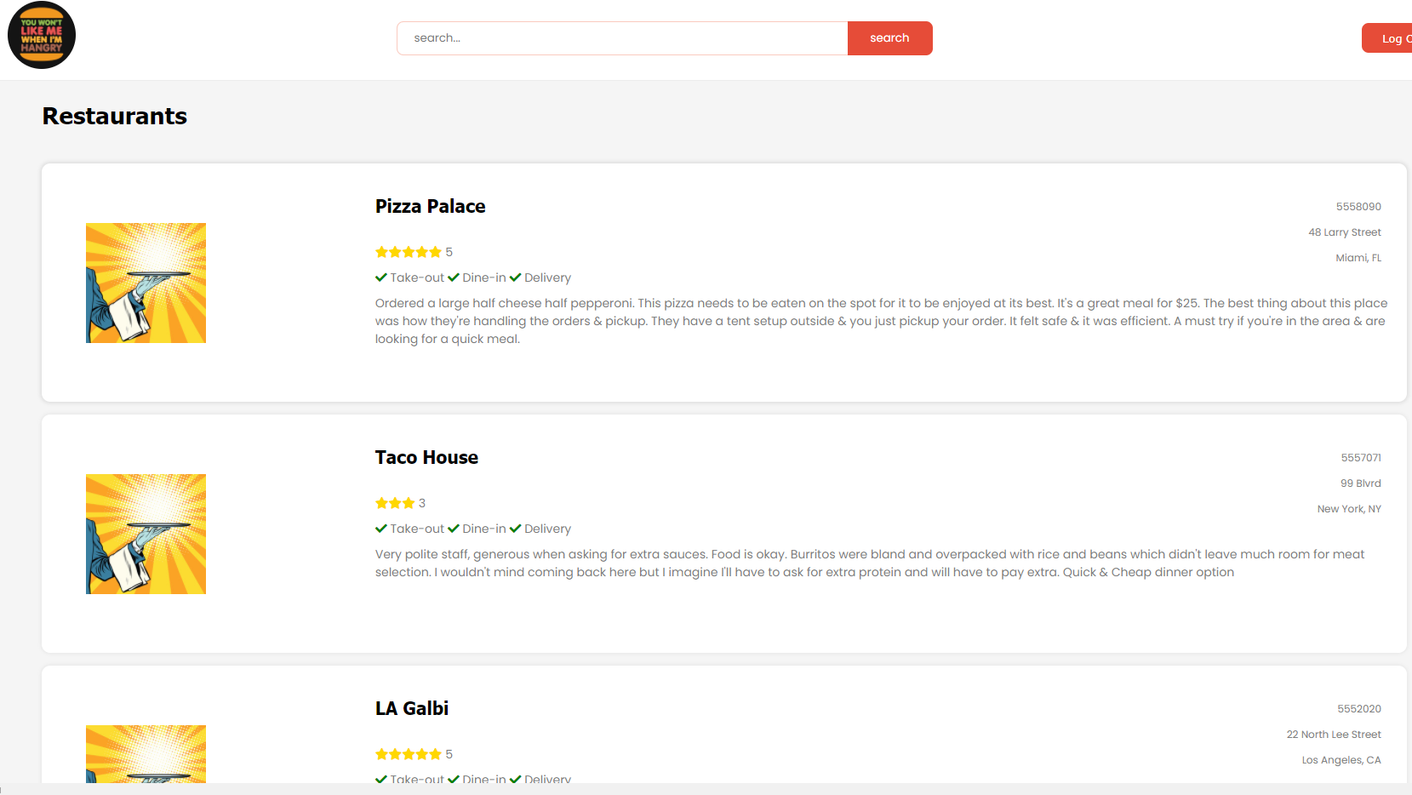Open the LA Galbi restaurant title

(x=412, y=708)
